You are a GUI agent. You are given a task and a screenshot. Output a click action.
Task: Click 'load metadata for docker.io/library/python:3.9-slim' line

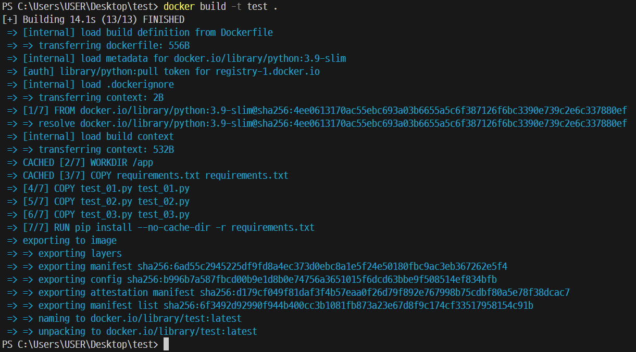177,59
